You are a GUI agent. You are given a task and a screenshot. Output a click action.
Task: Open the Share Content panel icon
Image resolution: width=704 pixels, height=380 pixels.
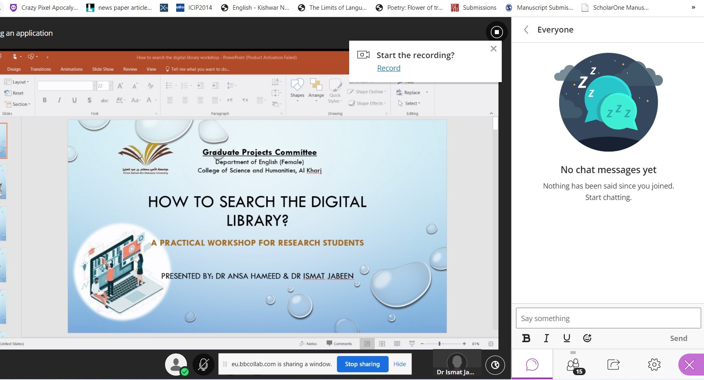pos(613,365)
